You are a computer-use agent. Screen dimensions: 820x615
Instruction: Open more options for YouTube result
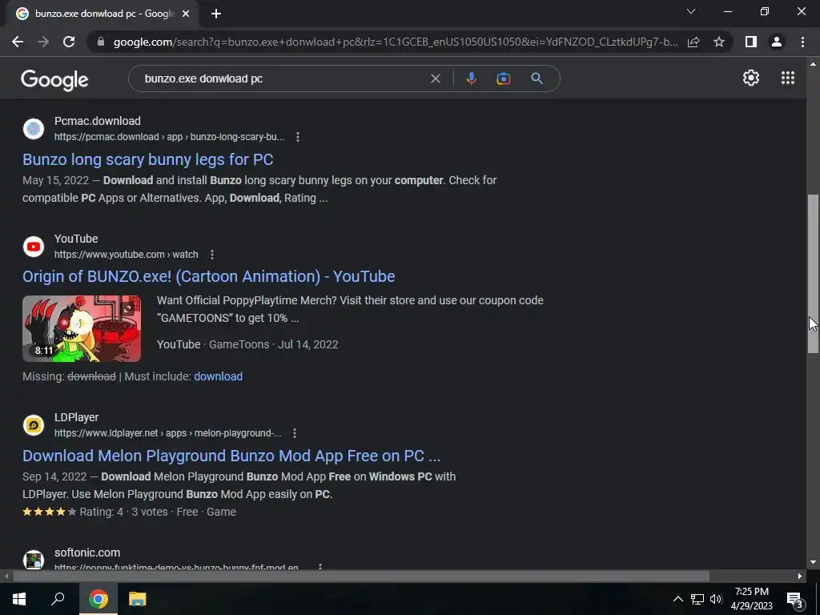(211, 255)
